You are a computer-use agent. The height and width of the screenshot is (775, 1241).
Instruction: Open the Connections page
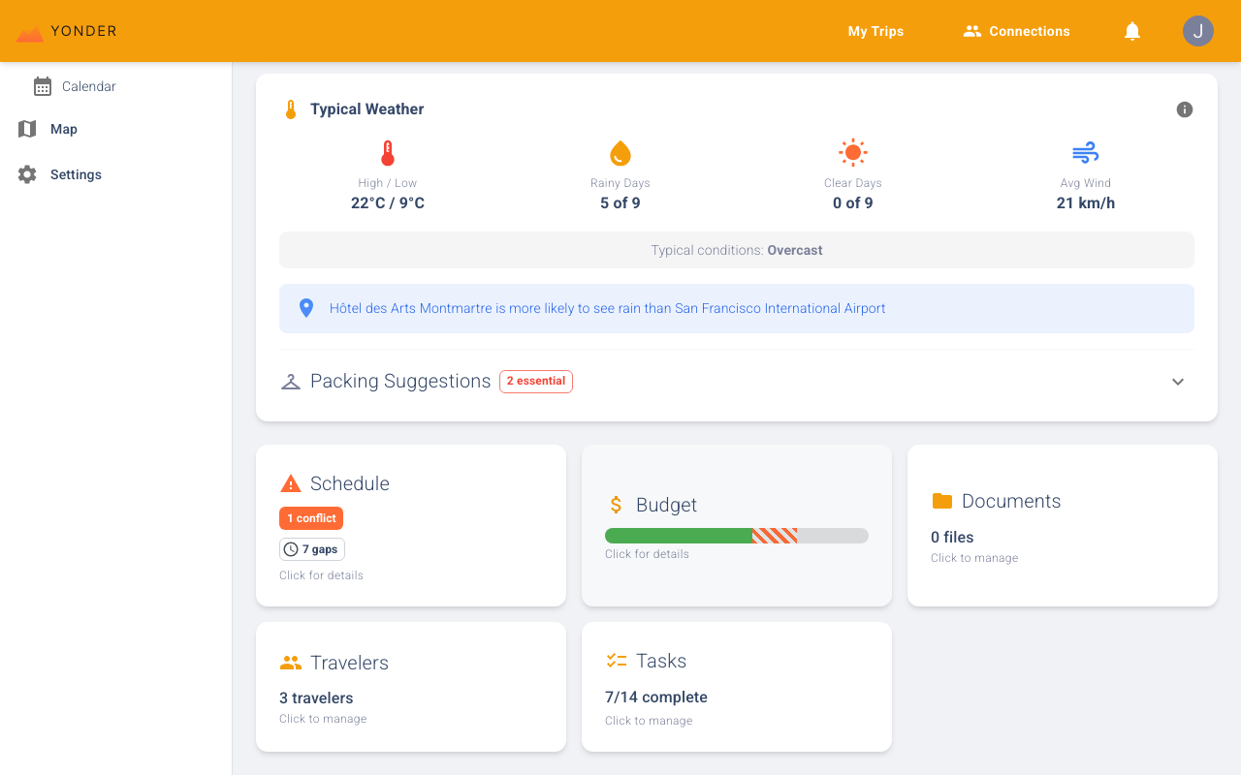point(1016,31)
